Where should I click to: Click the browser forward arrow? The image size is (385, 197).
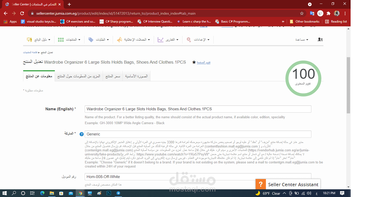[14, 13]
